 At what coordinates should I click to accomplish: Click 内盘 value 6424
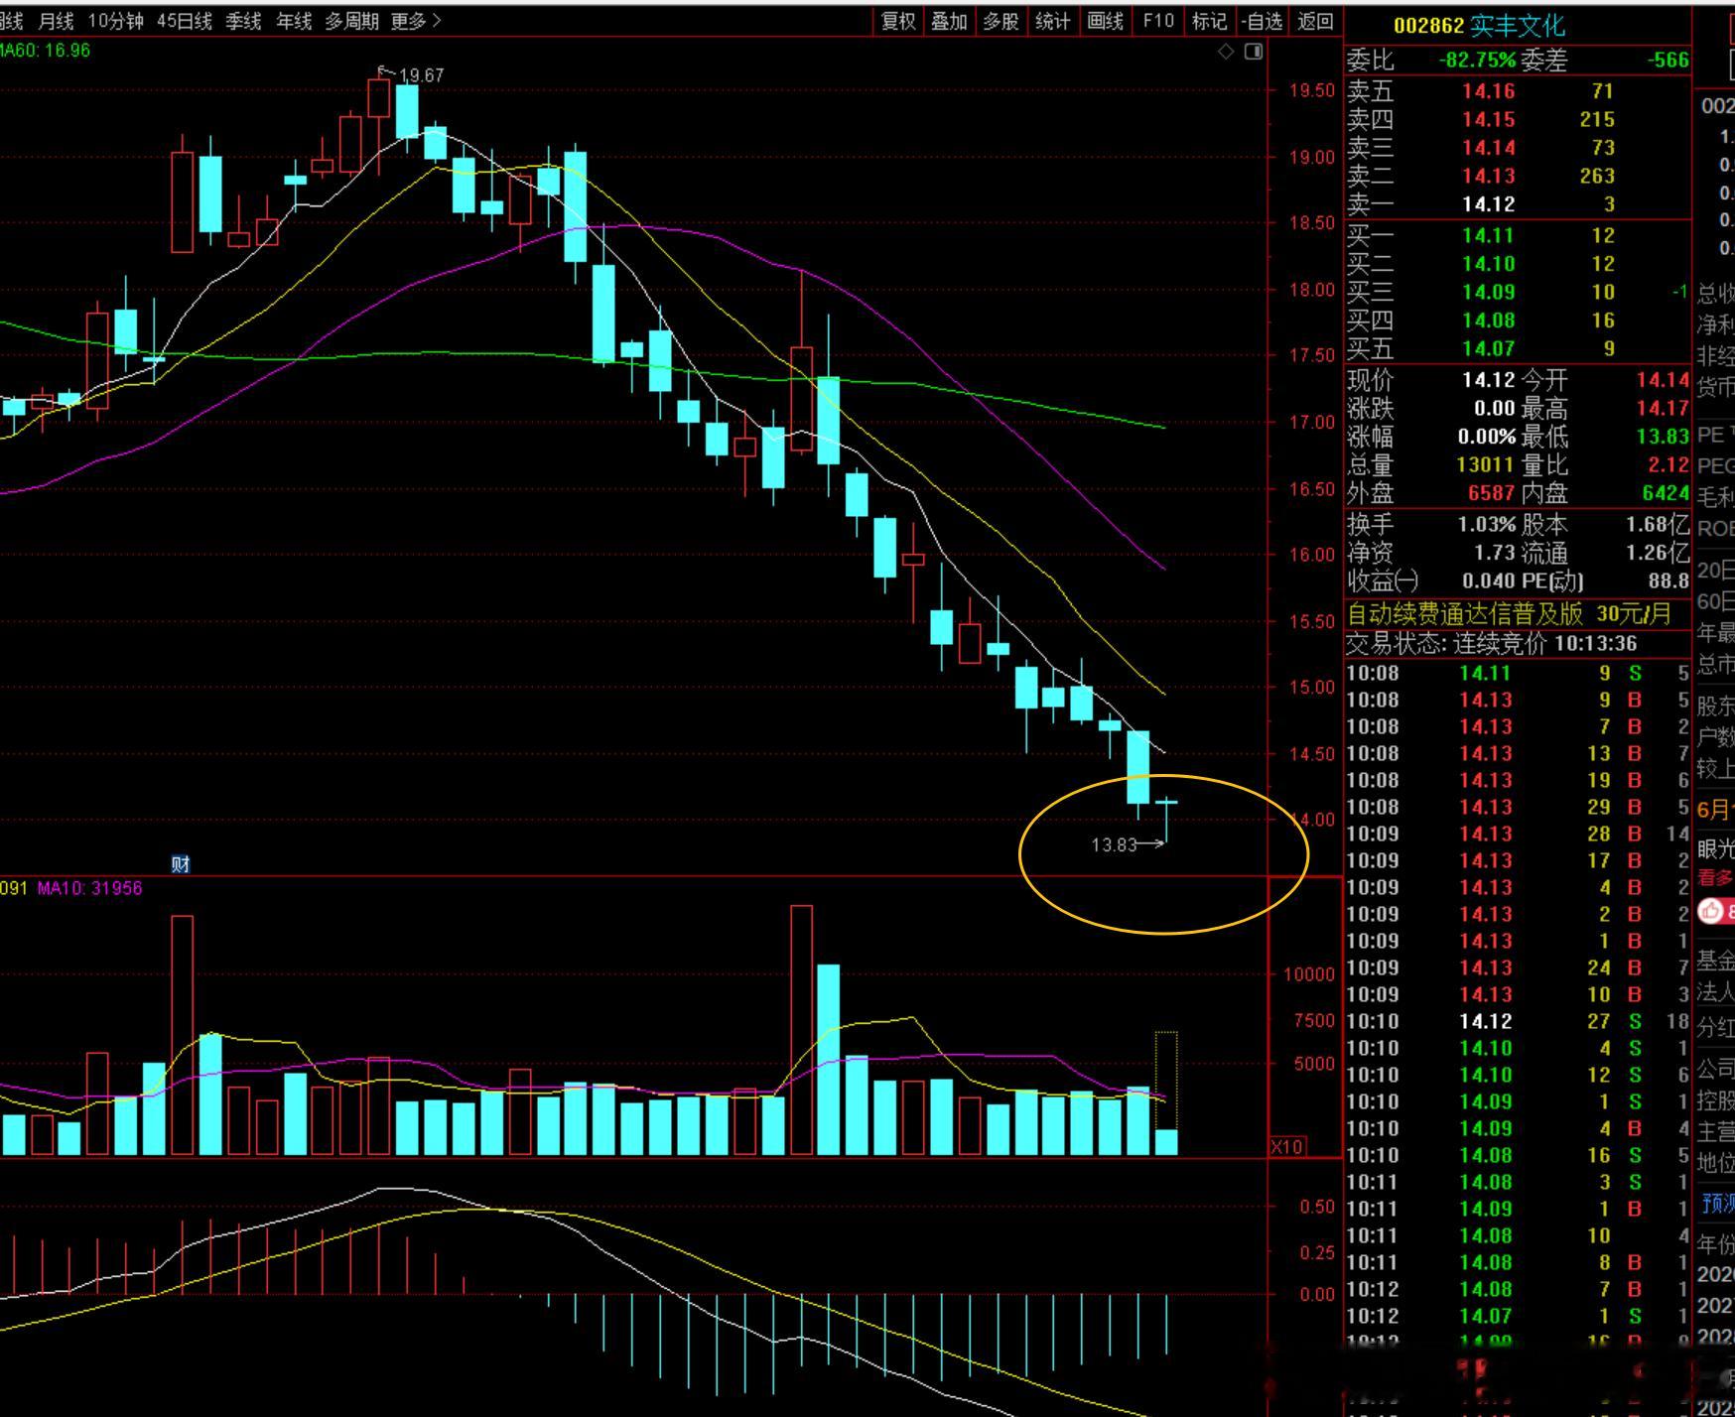(x=1666, y=493)
